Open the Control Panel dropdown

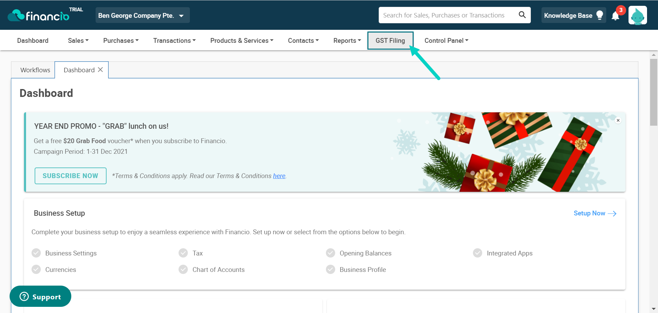[446, 40]
